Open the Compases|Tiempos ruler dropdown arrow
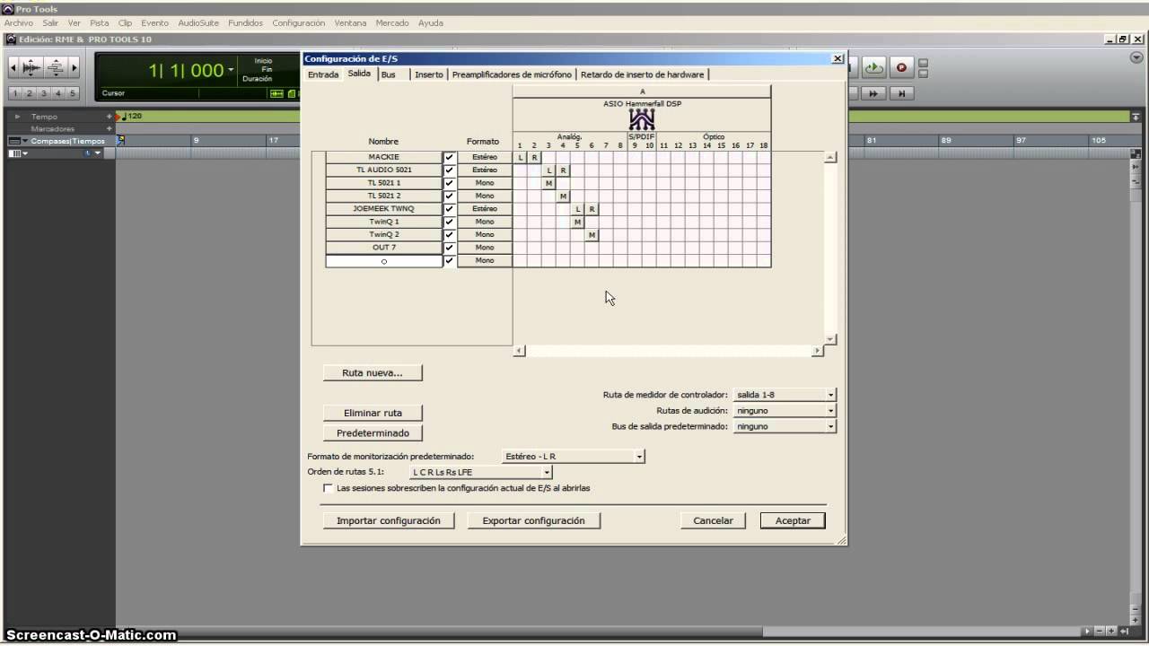Screen dimensions: 1149x646 (x=25, y=141)
